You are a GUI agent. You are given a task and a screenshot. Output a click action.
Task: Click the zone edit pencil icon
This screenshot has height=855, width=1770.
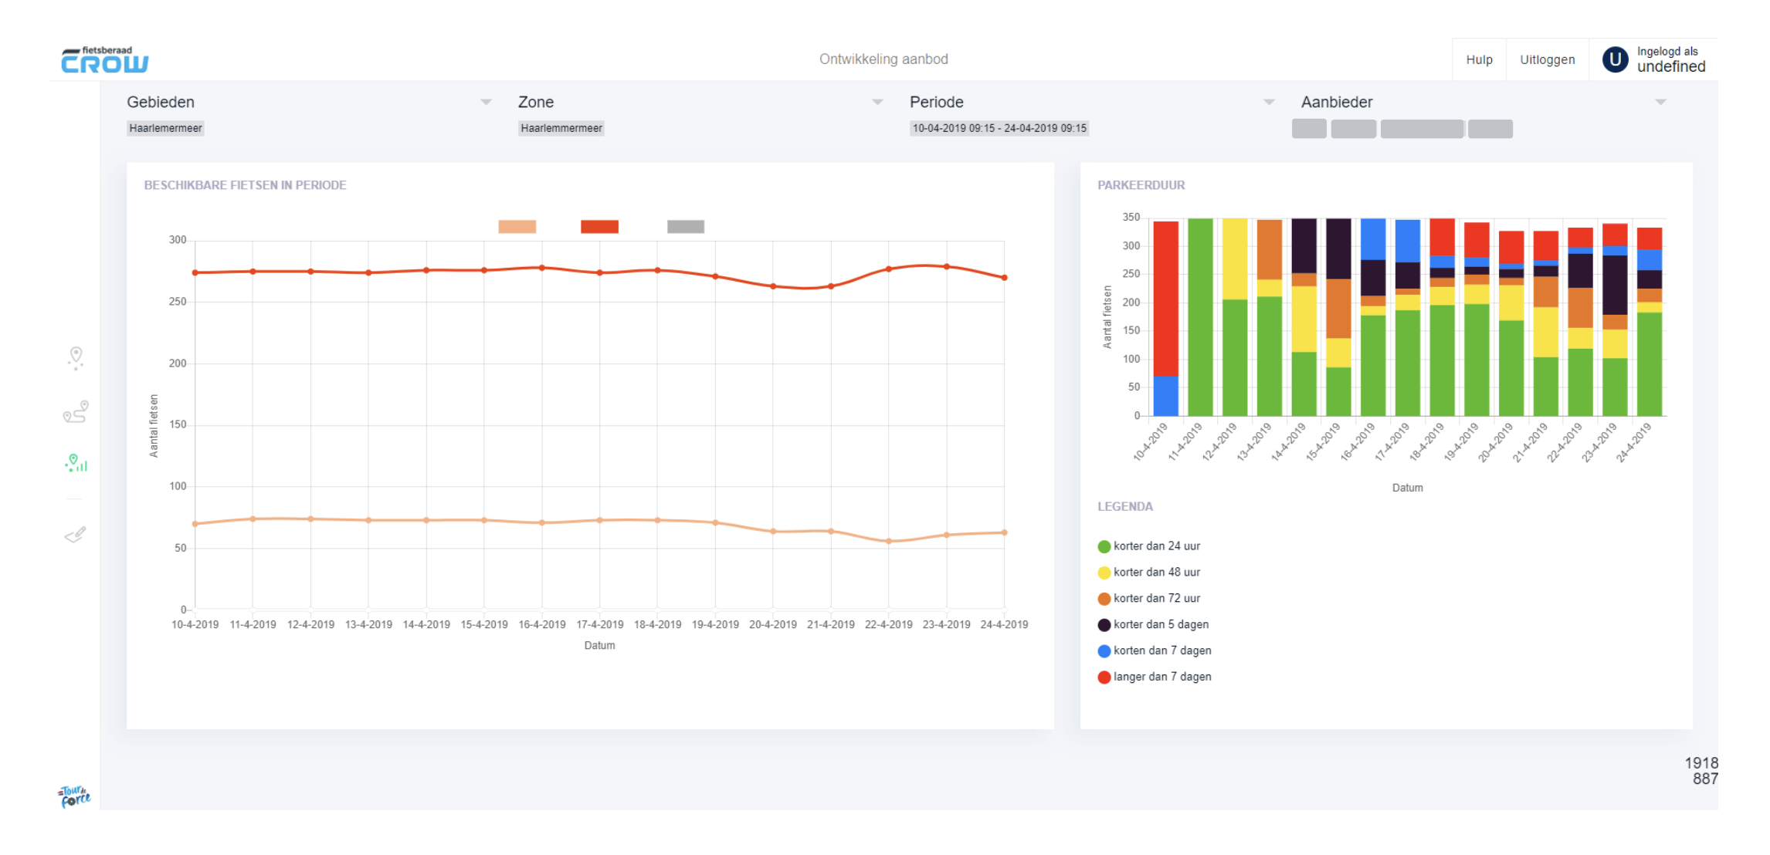tap(76, 534)
